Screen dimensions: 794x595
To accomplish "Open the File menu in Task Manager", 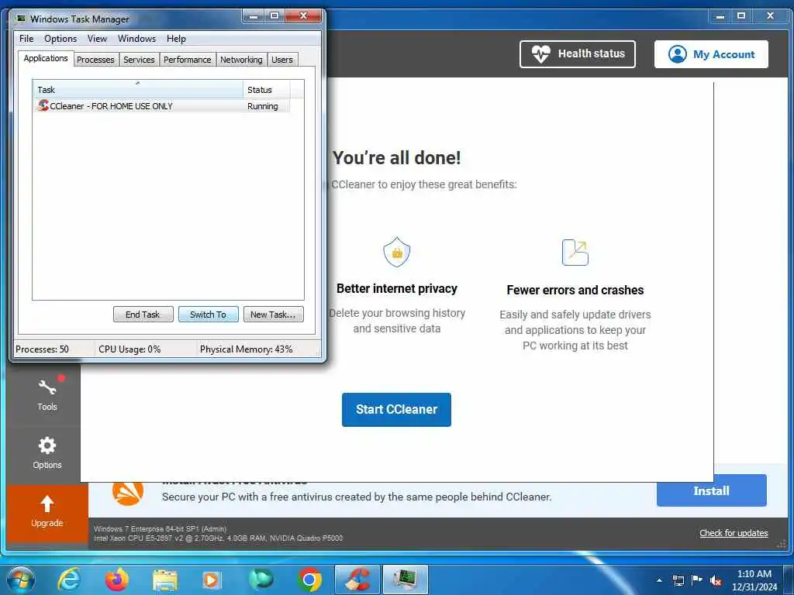I will [26, 39].
